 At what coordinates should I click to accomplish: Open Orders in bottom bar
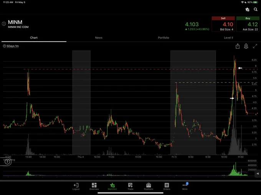pos(167,187)
